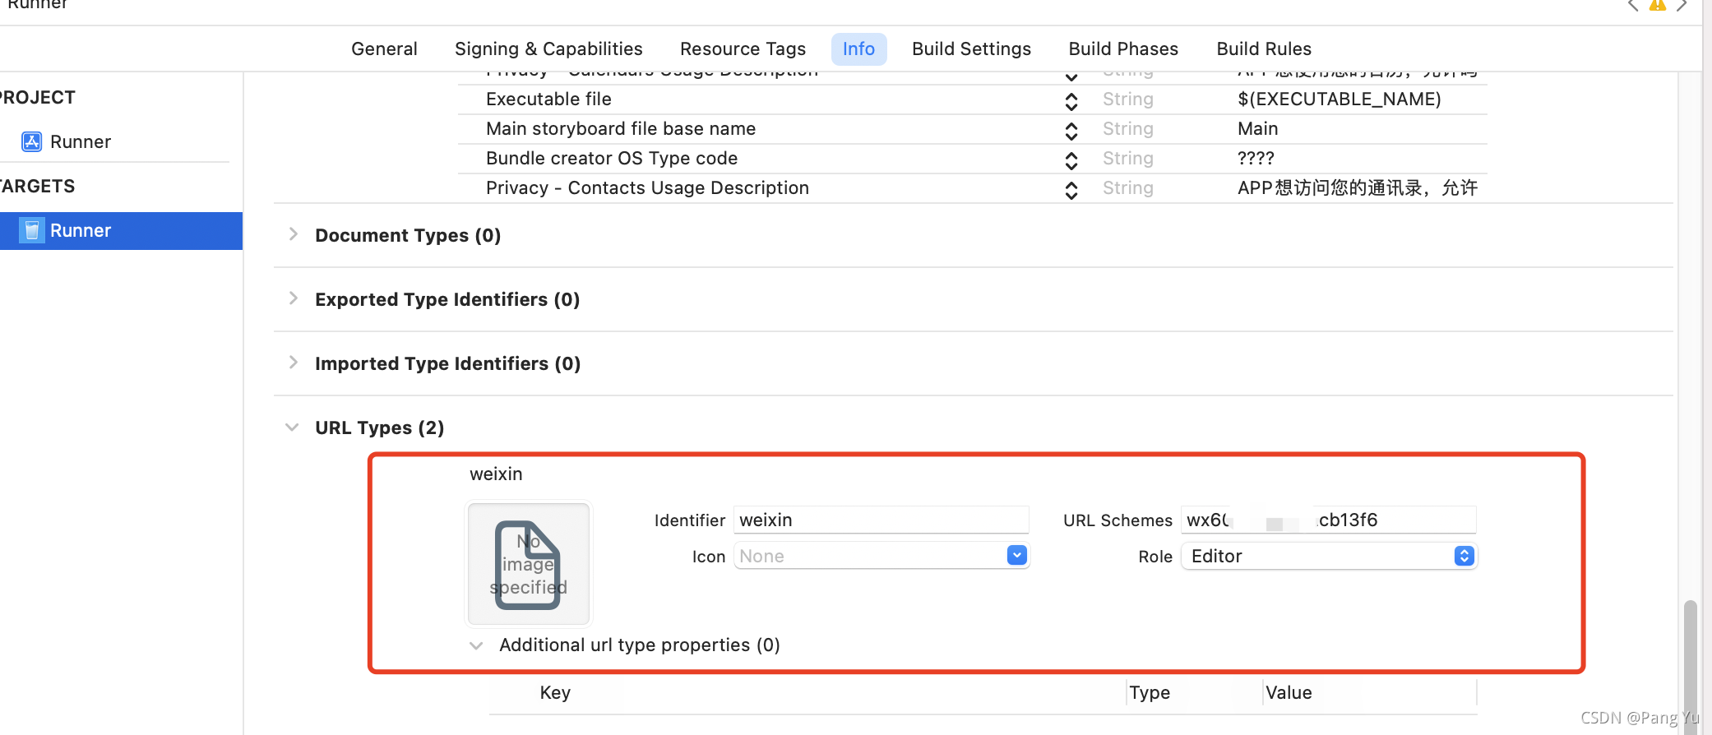Select the Info tab
This screenshot has width=1712, height=735.
tap(858, 49)
